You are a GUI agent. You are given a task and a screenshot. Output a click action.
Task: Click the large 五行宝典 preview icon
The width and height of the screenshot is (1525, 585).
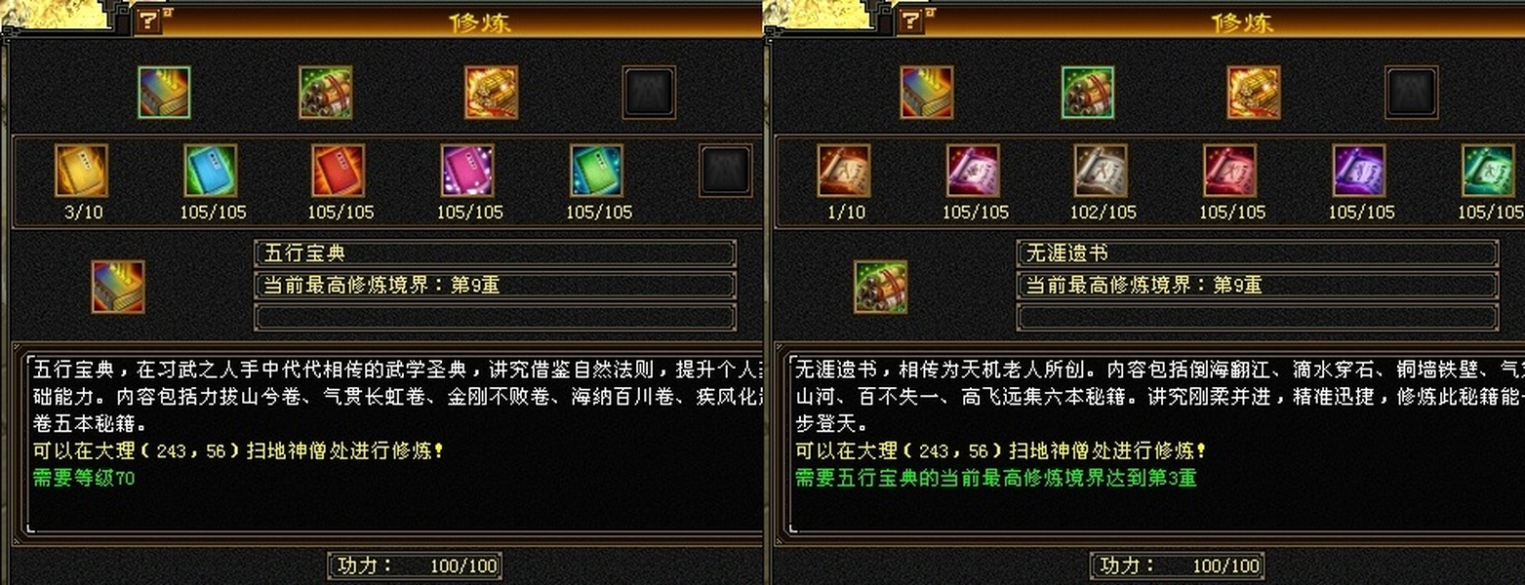118,287
